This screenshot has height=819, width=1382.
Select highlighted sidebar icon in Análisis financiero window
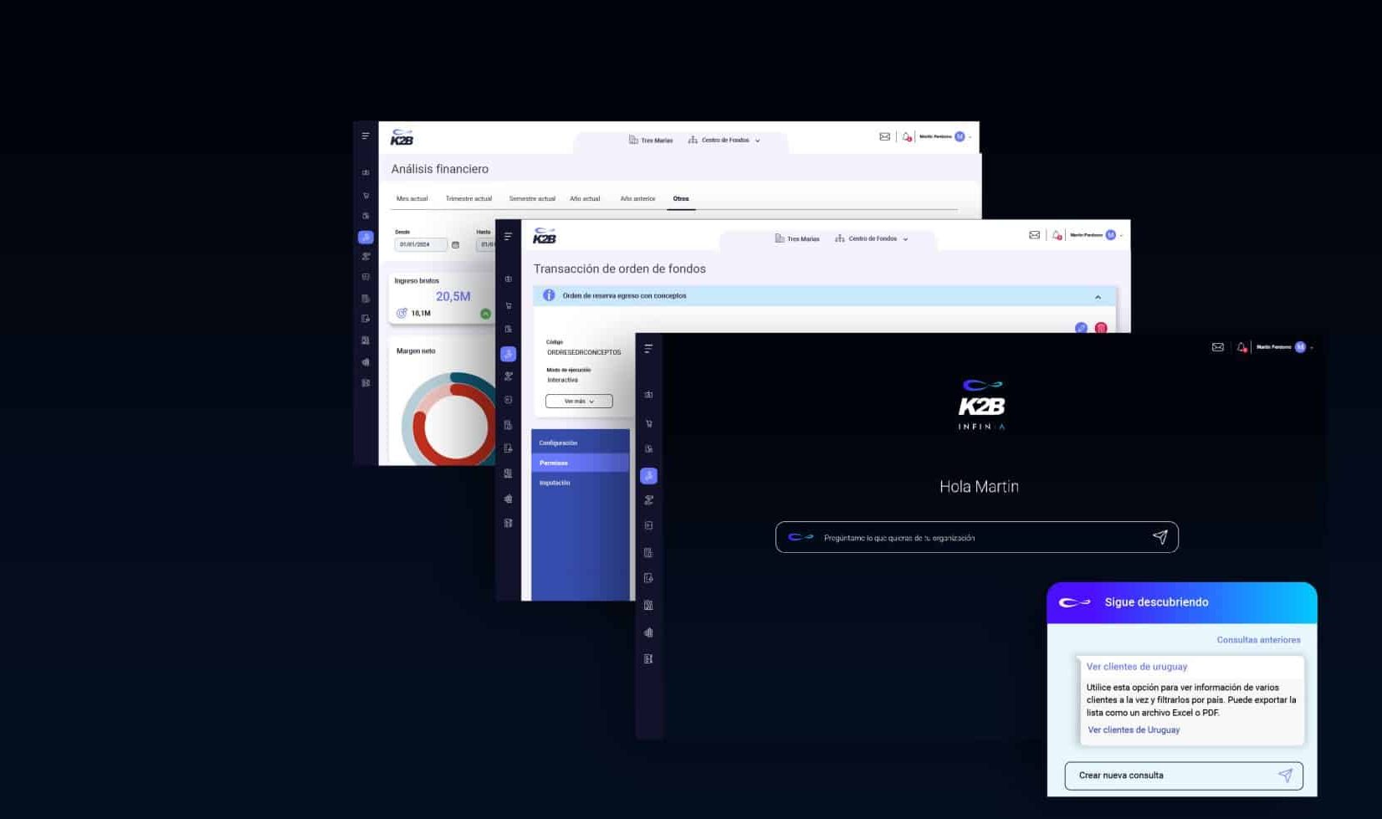(x=366, y=237)
